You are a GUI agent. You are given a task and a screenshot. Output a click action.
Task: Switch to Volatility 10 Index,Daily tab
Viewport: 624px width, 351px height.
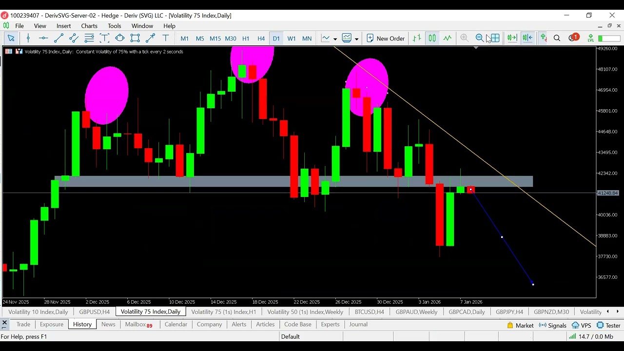click(38, 312)
